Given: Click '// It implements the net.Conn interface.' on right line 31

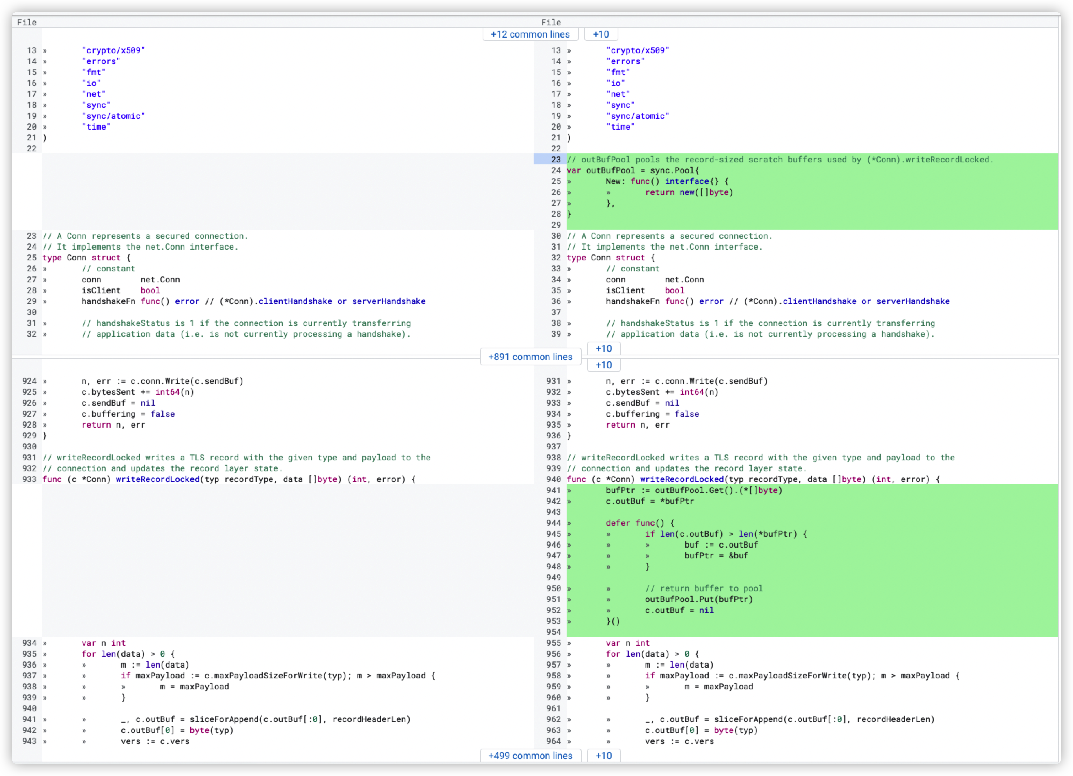Looking at the screenshot, I should pos(665,247).
